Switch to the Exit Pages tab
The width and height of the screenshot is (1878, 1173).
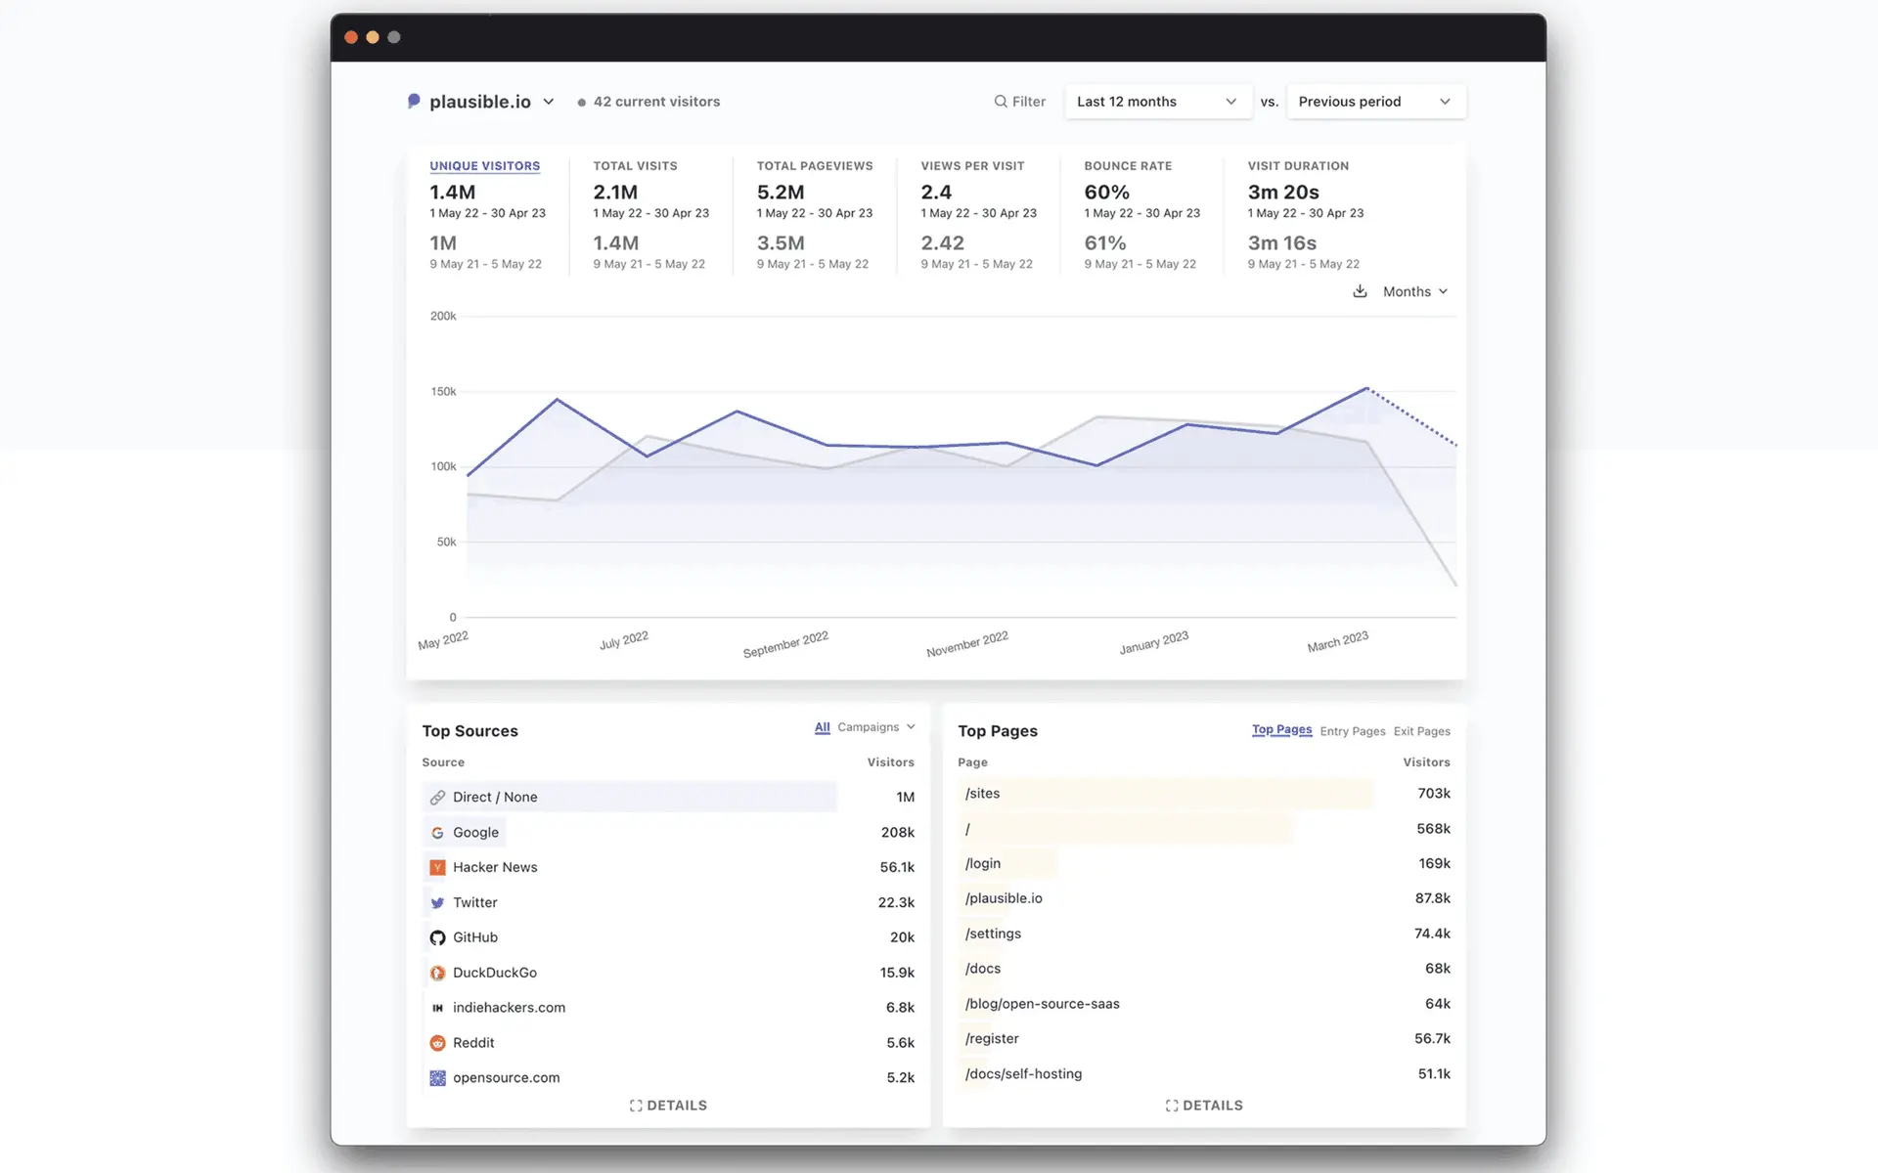[x=1421, y=731]
